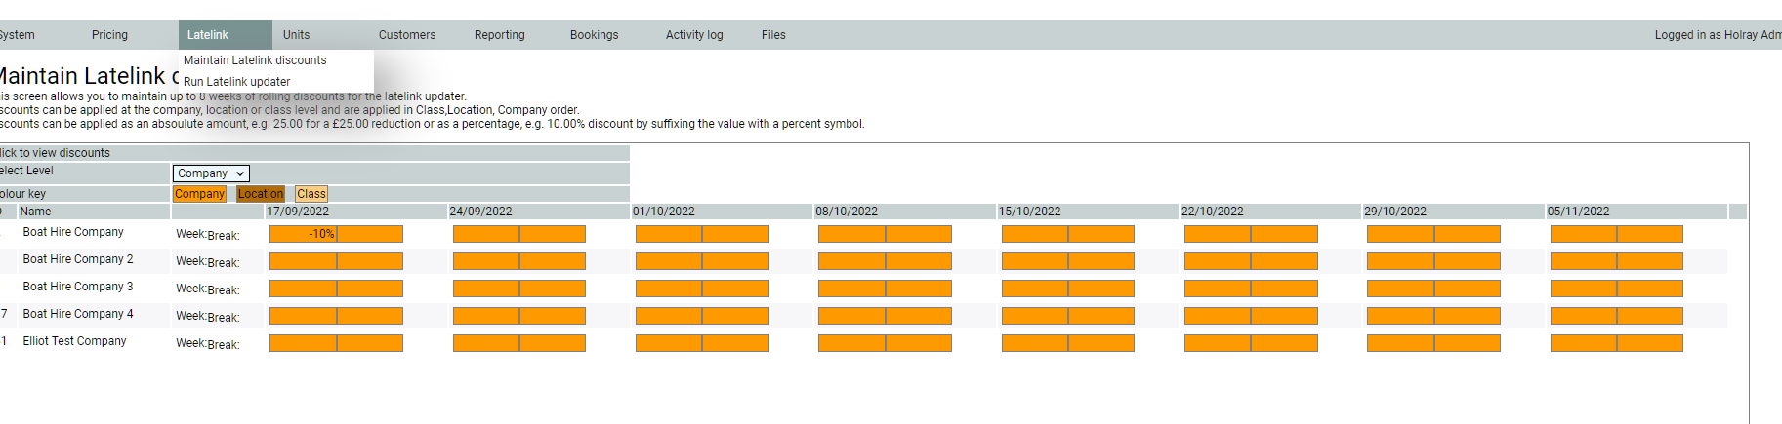Open the Units menu
The image size is (1782, 424).
[x=296, y=35]
